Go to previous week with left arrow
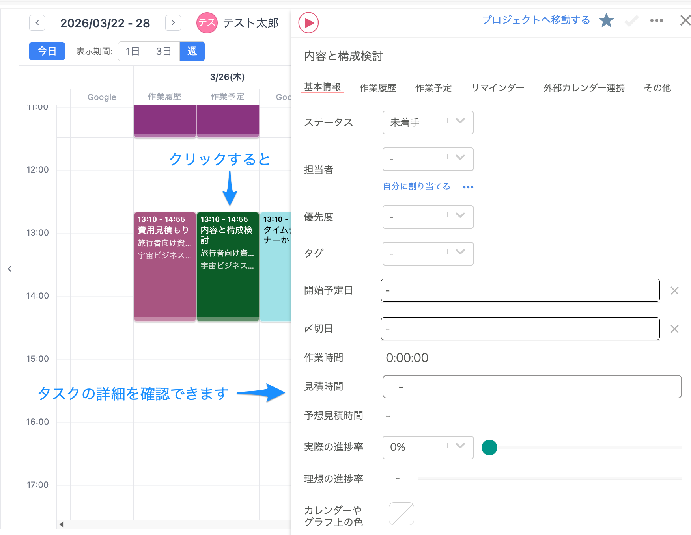The width and height of the screenshot is (691, 535). coord(37,22)
